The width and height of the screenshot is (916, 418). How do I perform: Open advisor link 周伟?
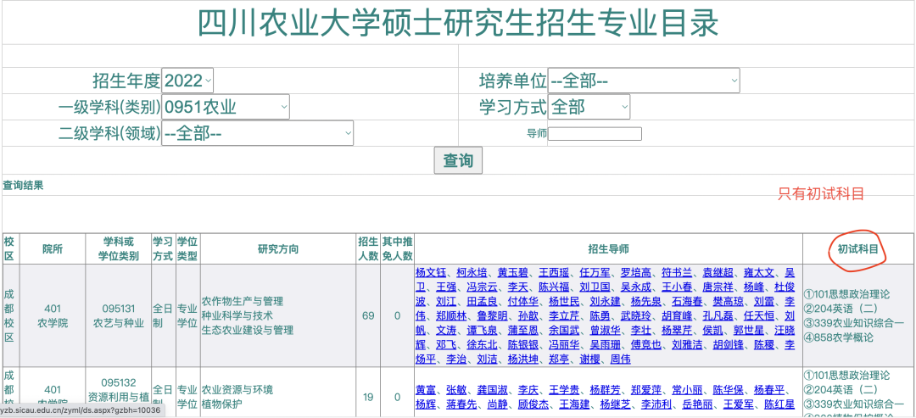pyautogui.click(x=620, y=359)
